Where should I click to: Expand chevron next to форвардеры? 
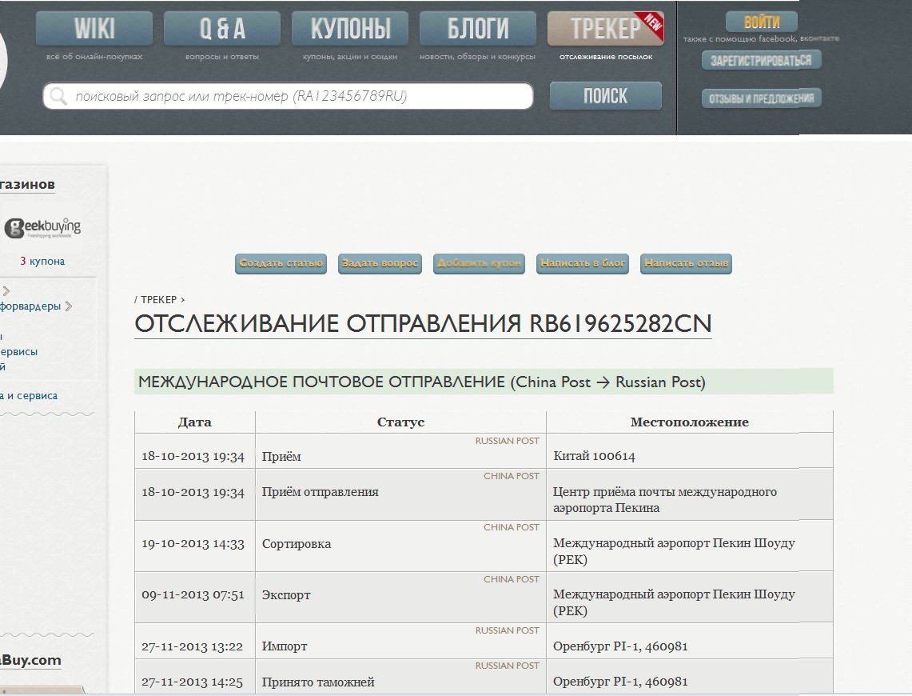tap(69, 306)
